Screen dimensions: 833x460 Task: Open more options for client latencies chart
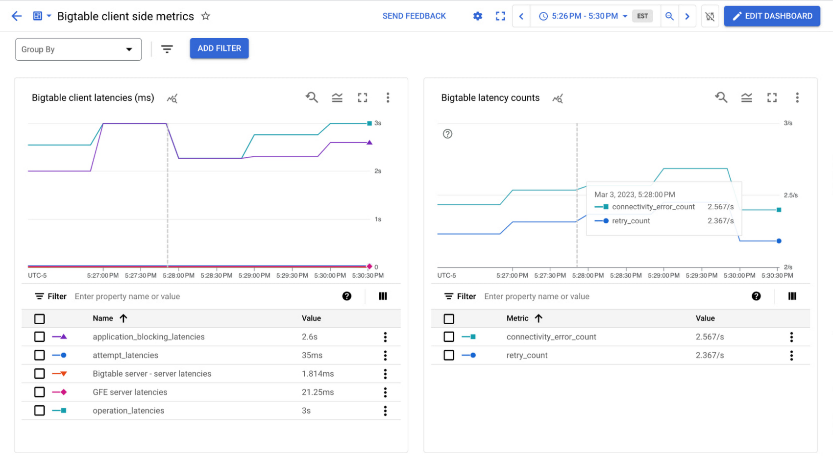pos(388,98)
